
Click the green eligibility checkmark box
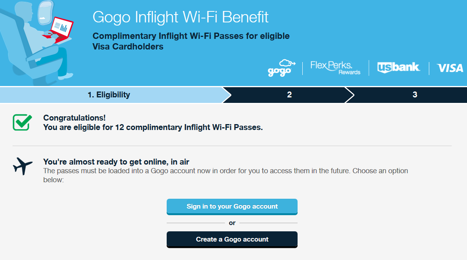(22, 122)
